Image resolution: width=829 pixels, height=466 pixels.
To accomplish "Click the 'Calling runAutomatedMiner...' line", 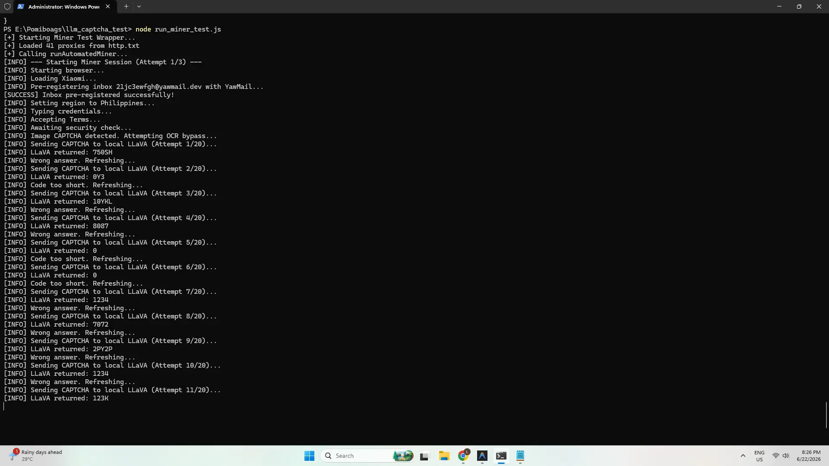I will coord(65,54).
